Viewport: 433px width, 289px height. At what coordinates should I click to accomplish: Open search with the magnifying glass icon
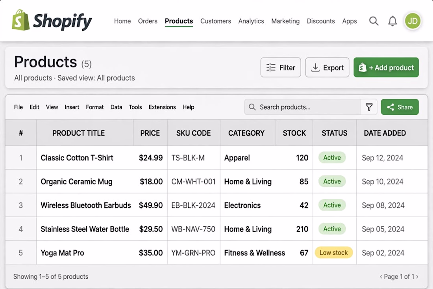click(x=374, y=21)
